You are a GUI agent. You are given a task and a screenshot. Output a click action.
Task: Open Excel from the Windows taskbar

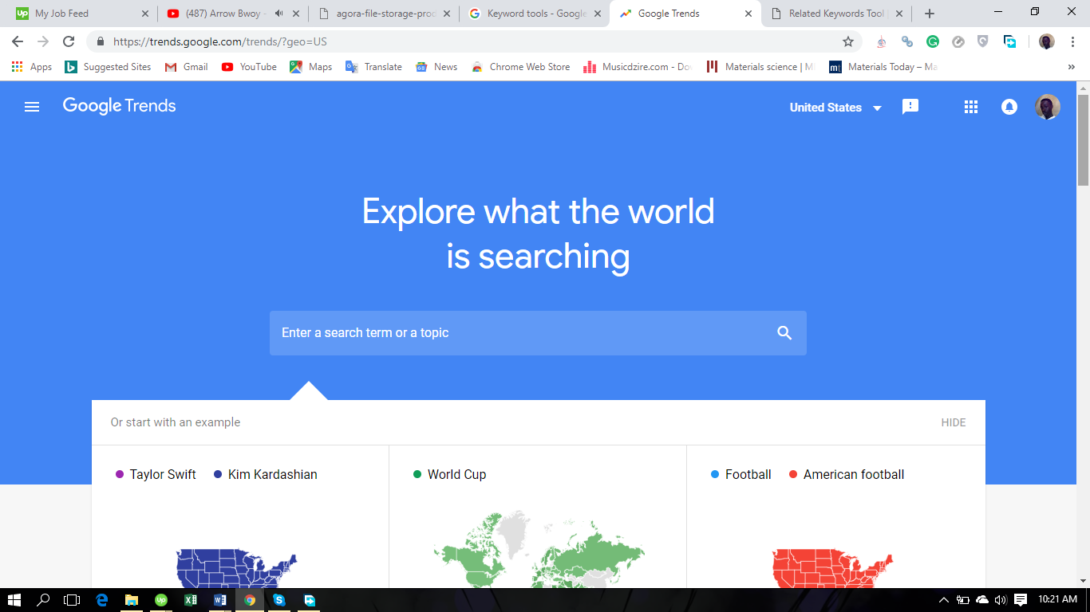click(190, 600)
